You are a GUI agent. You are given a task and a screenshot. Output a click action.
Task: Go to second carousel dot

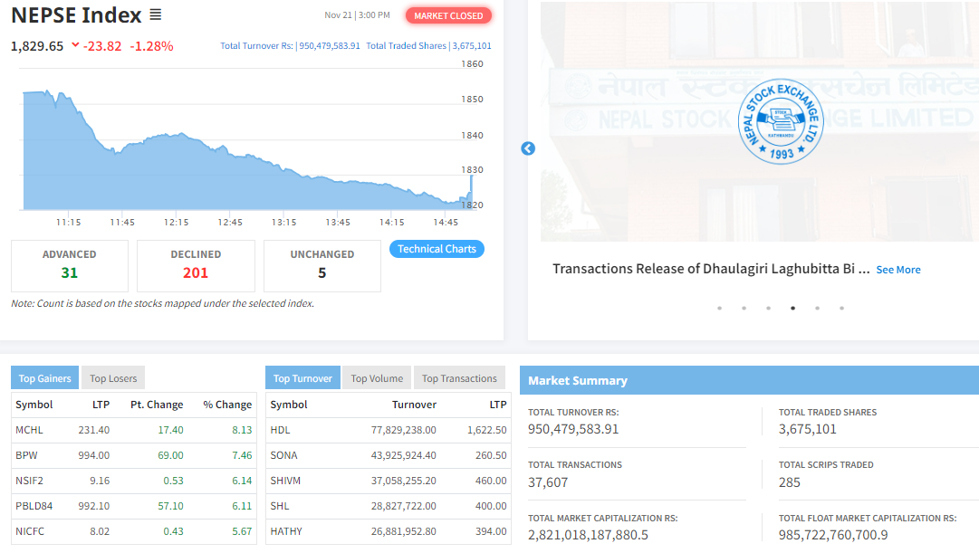(744, 309)
